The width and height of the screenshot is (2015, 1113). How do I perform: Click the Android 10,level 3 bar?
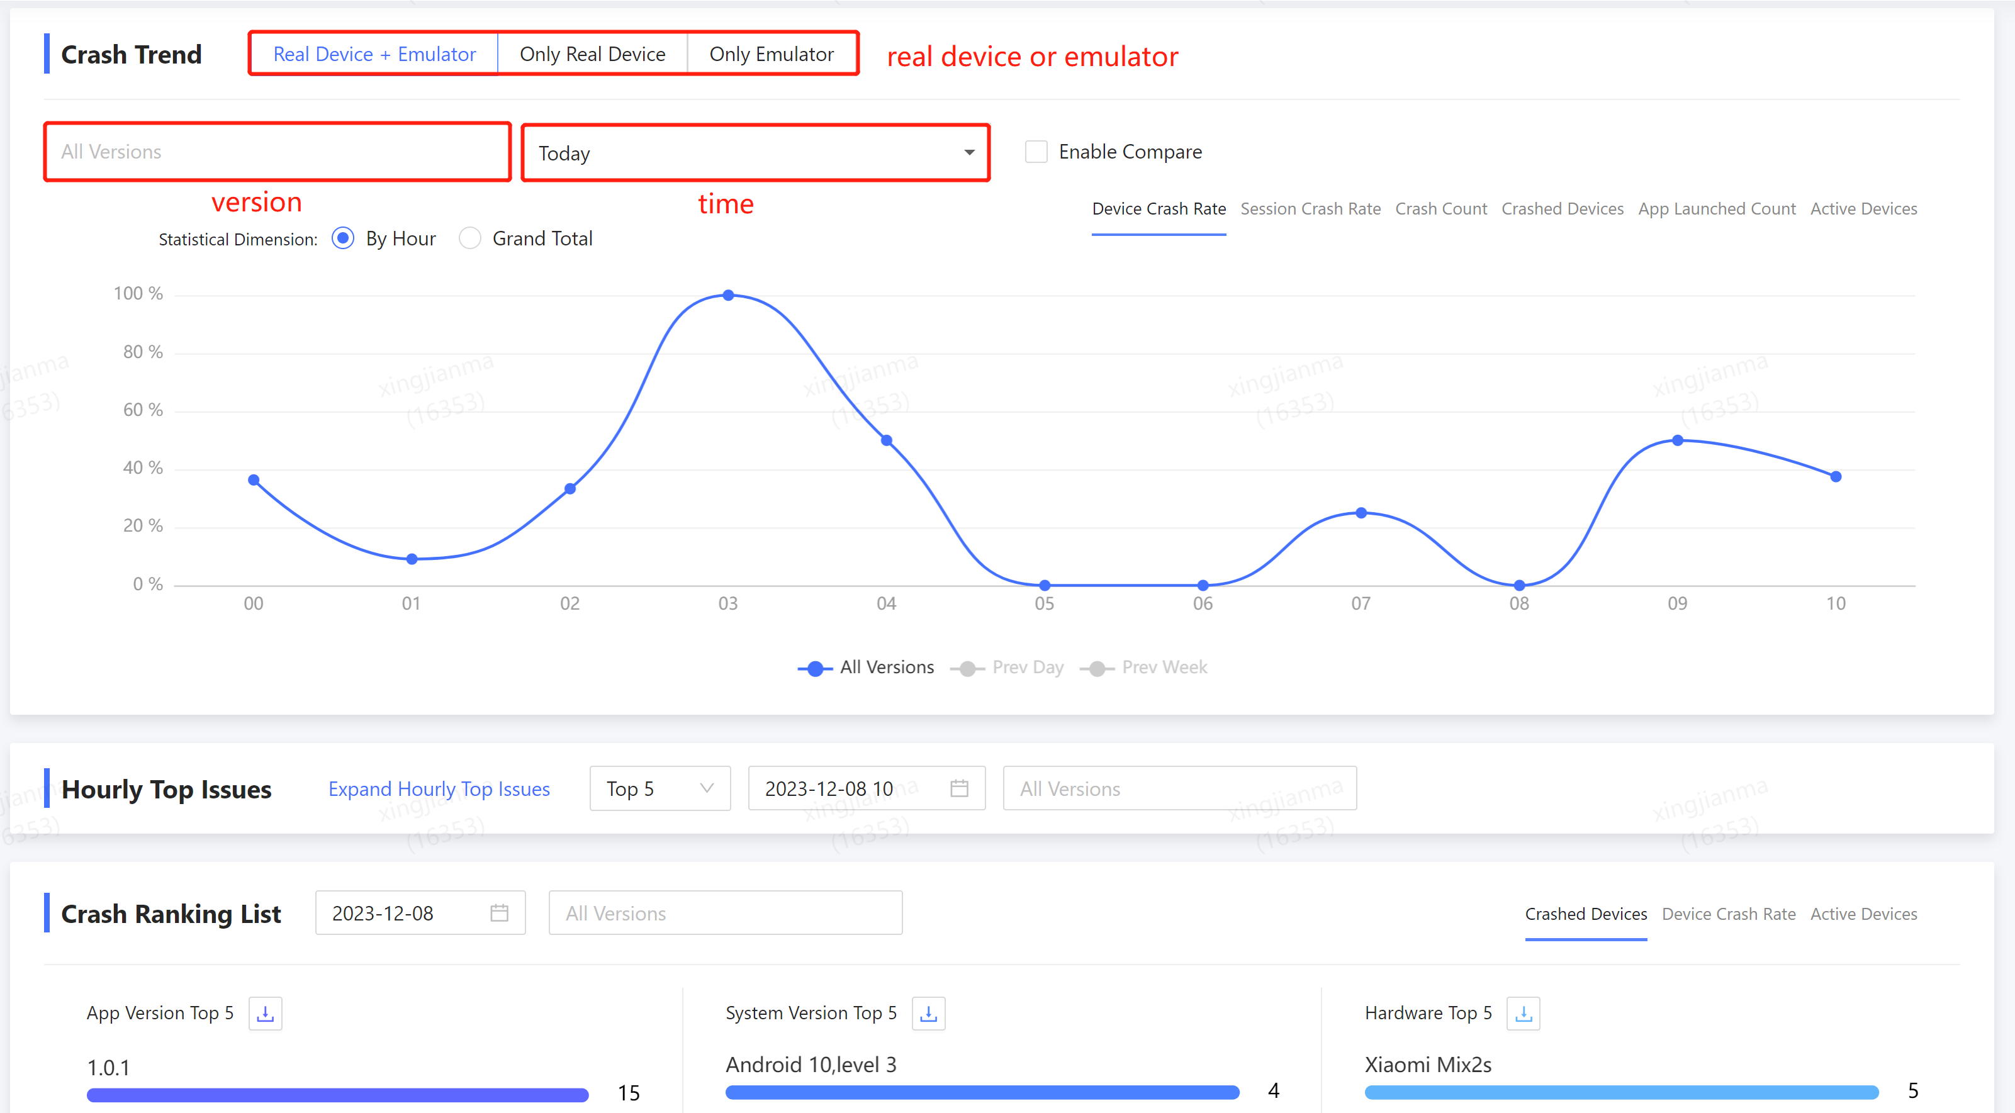pyautogui.click(x=982, y=1092)
